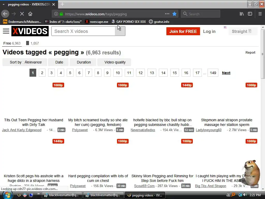Open the Video quality filter dropdown

click(114, 62)
